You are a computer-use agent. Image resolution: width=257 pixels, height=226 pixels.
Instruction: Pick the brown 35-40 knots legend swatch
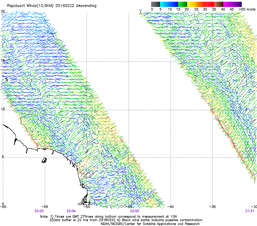pos(219,4)
